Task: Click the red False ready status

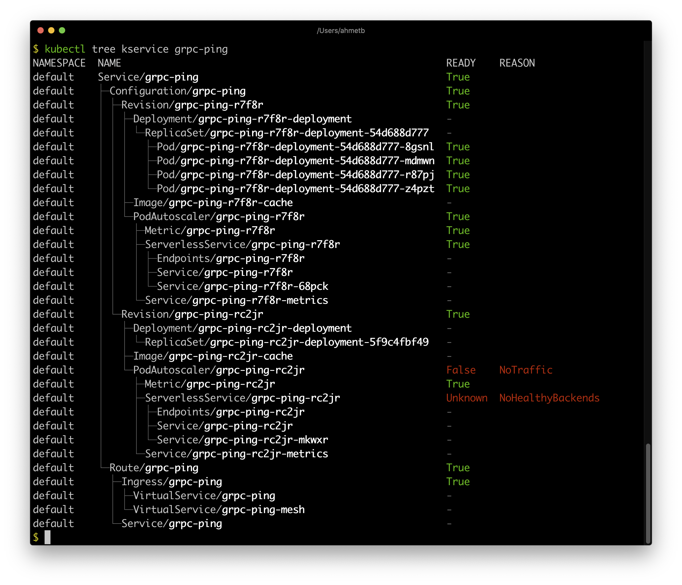Action: point(461,370)
